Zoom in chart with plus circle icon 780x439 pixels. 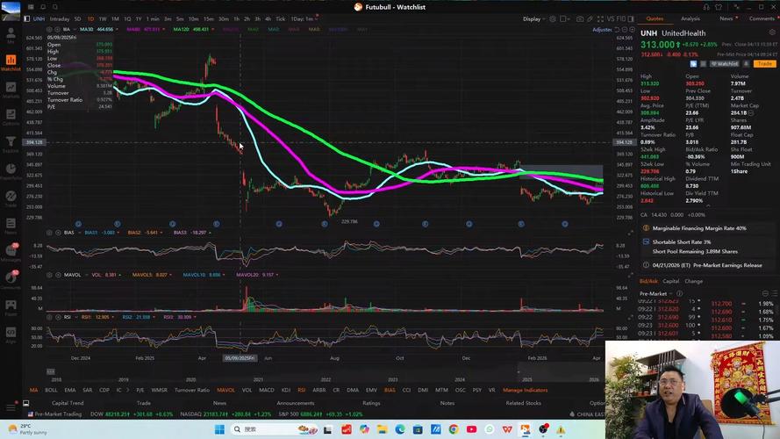(x=633, y=29)
